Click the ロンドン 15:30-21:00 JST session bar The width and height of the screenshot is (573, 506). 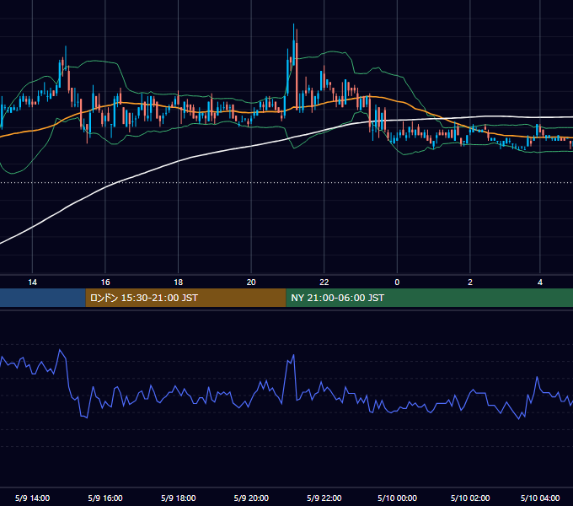click(x=185, y=298)
